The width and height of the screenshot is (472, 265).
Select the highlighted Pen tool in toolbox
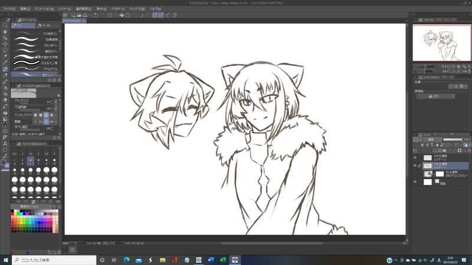point(5,69)
